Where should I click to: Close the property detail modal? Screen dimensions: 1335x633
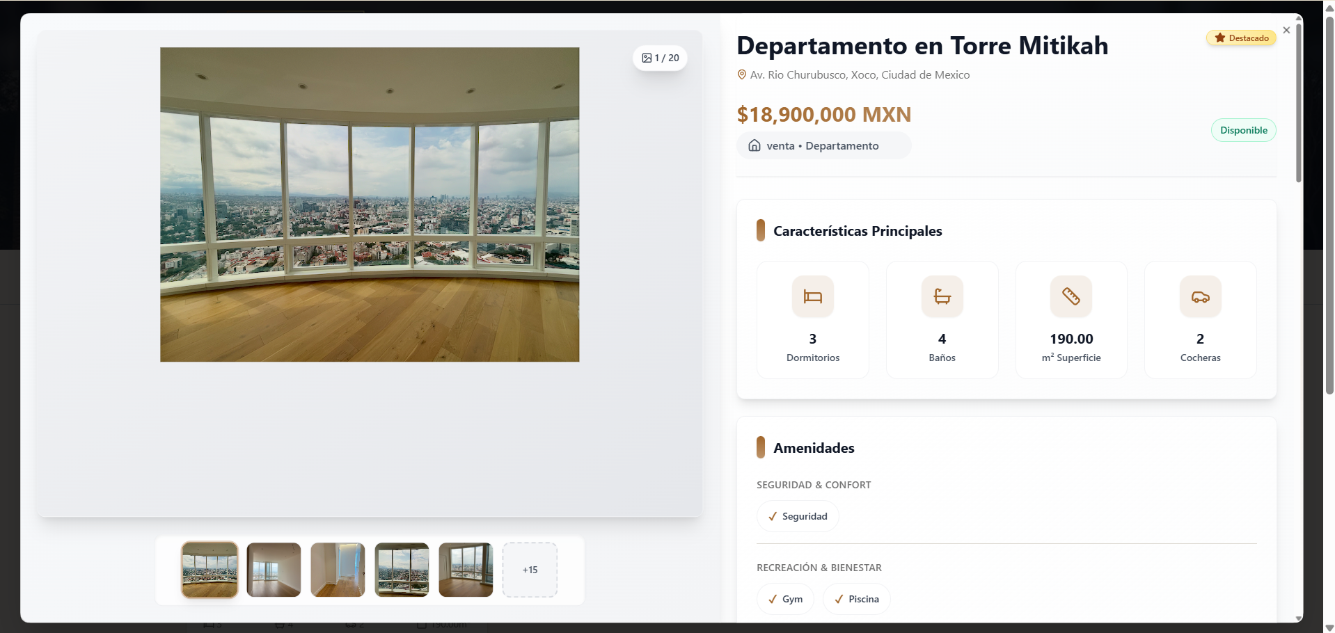click(1286, 30)
